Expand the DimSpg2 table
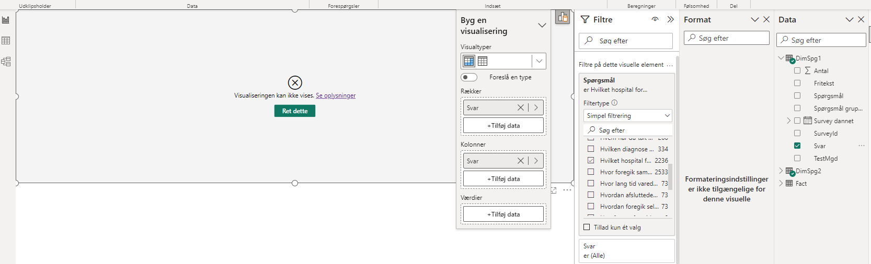Image resolution: width=871 pixels, height=264 pixels. [781, 171]
